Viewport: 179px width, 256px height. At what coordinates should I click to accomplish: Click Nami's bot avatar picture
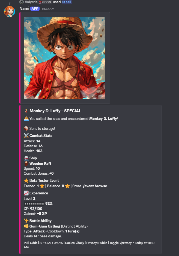(x=10, y=11)
